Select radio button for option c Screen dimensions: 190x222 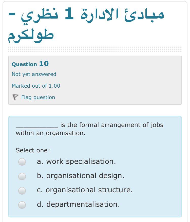[22, 190]
